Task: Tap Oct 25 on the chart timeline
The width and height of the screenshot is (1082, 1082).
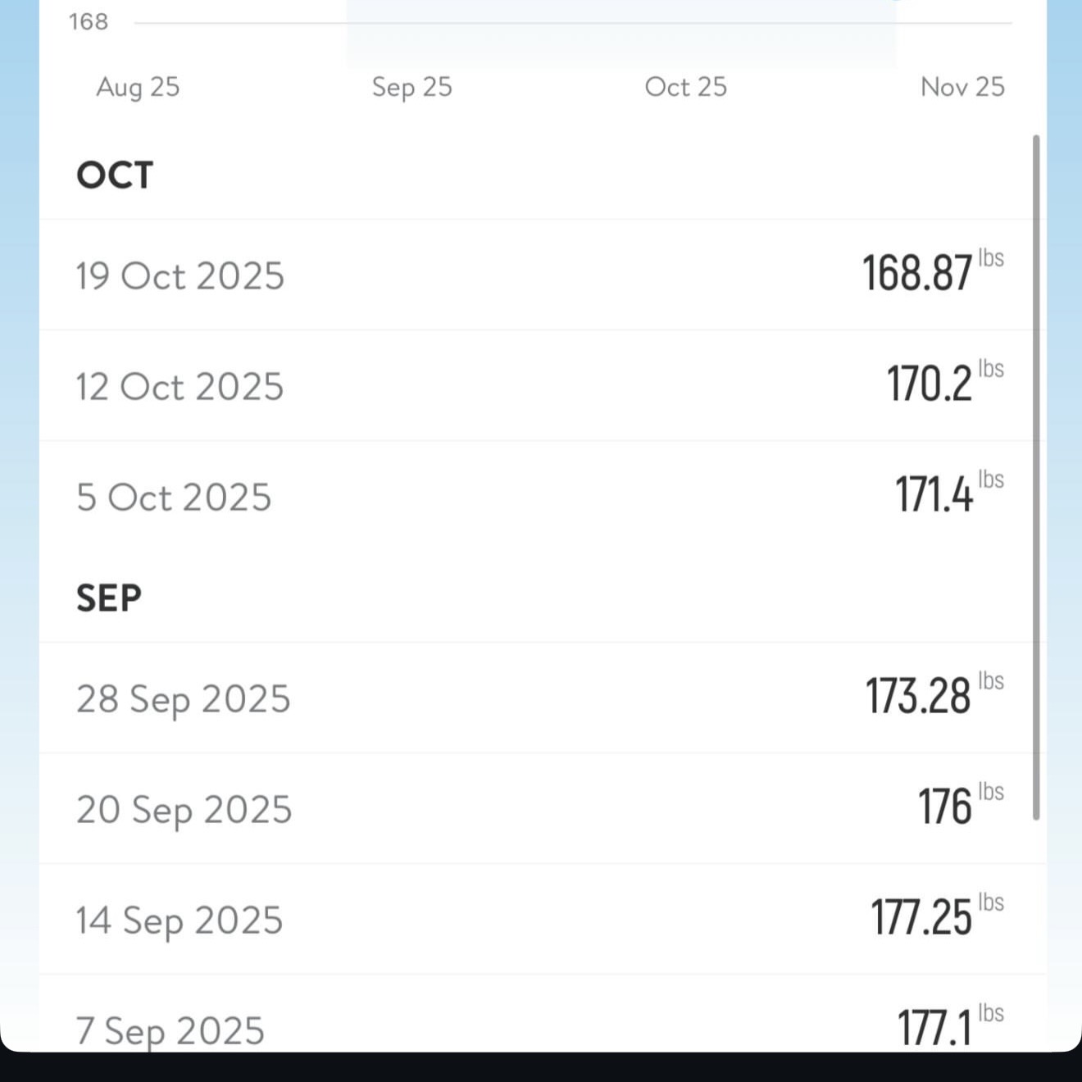Action: [x=685, y=87]
